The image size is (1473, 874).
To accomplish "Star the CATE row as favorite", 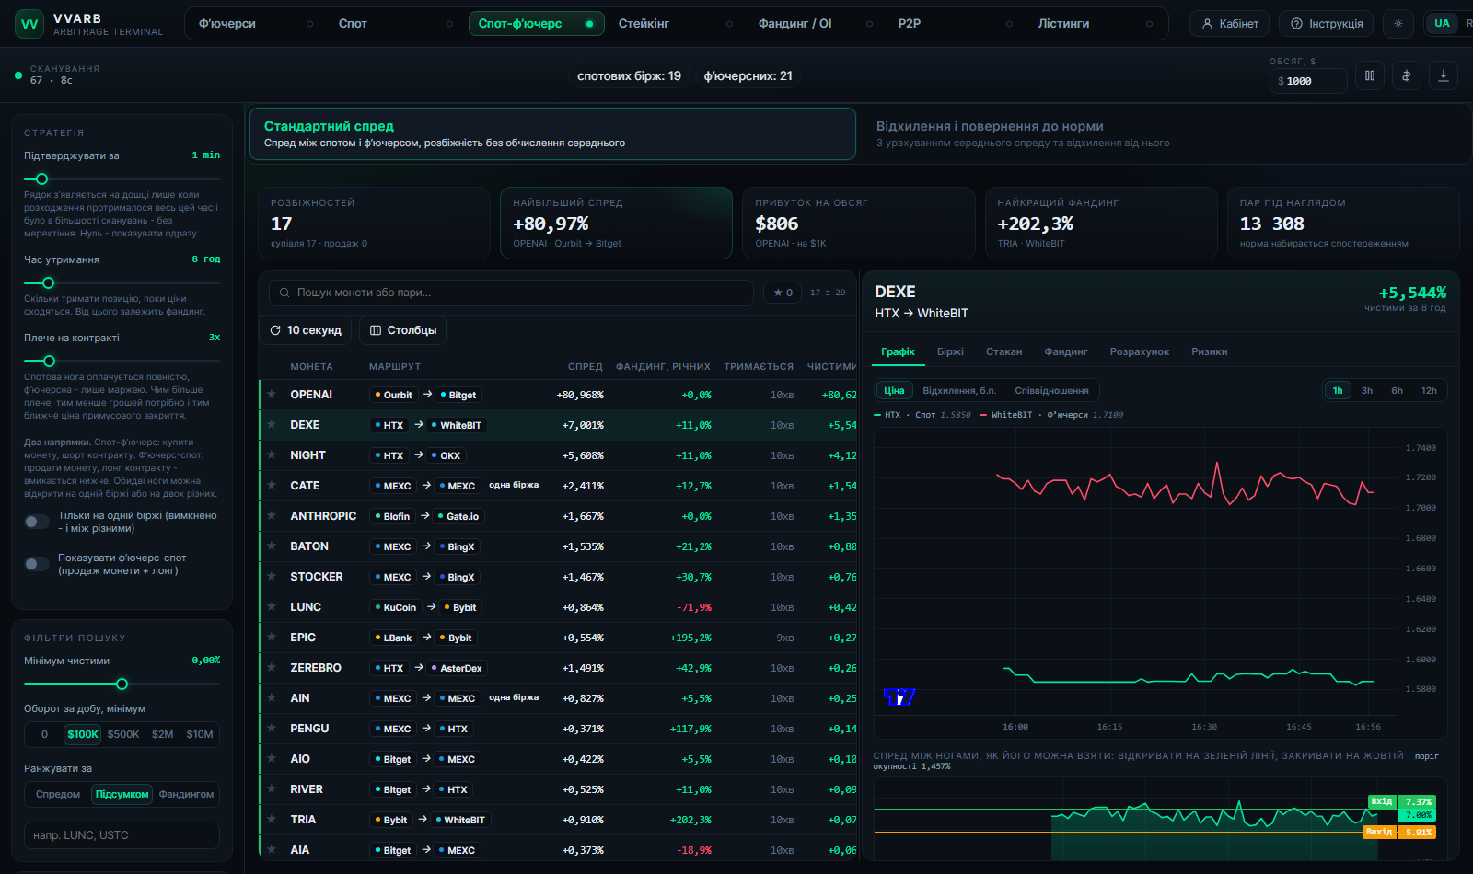I will tap(272, 485).
